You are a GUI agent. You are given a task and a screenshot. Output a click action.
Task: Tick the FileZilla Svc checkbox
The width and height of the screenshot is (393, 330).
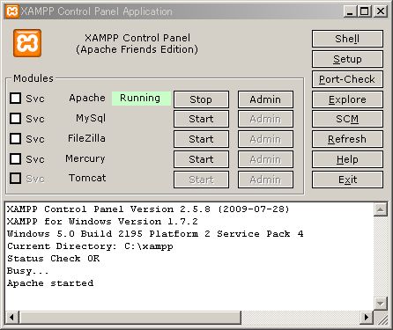click(x=15, y=138)
